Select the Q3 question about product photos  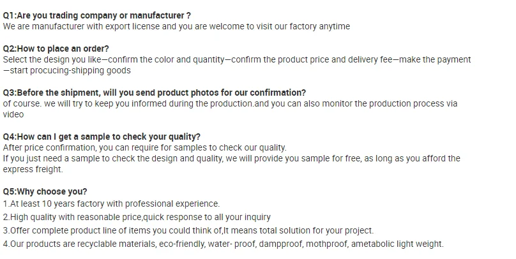click(155, 93)
